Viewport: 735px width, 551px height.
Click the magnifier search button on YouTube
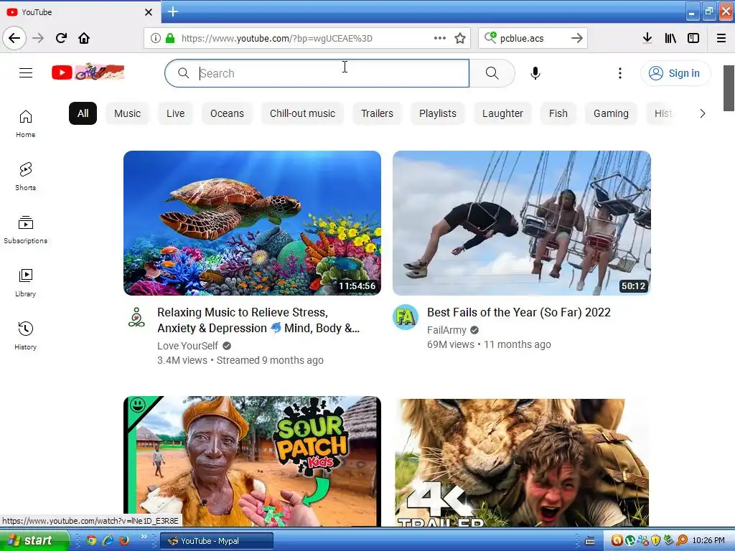pos(492,73)
